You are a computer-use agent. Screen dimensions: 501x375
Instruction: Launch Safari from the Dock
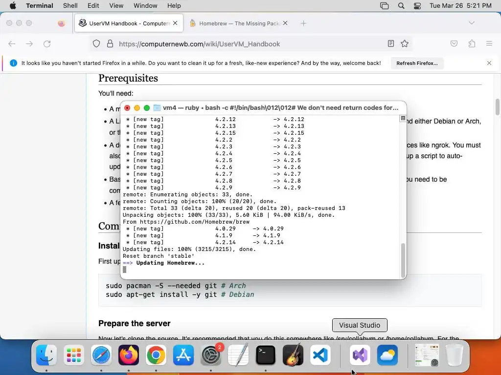(x=101, y=355)
